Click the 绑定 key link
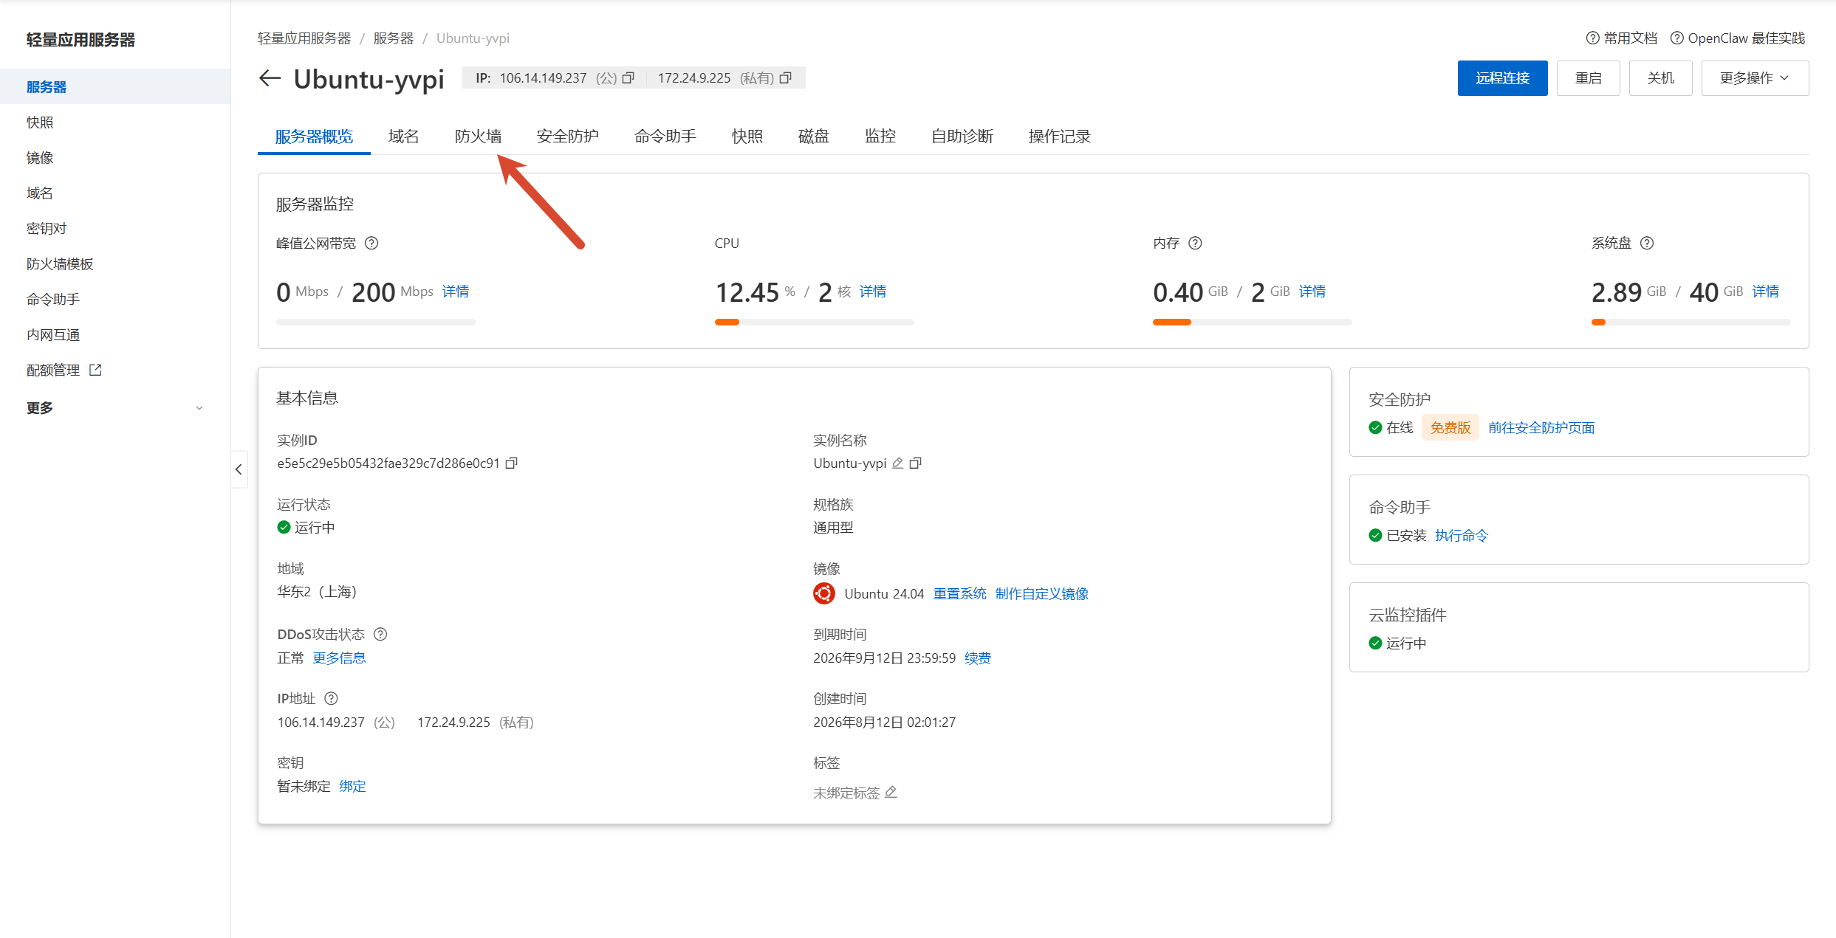This screenshot has width=1836, height=938. 352,786
